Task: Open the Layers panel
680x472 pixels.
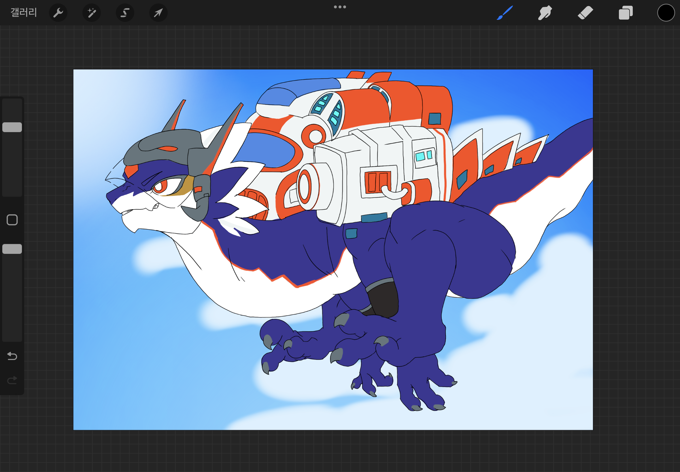Action: click(626, 13)
